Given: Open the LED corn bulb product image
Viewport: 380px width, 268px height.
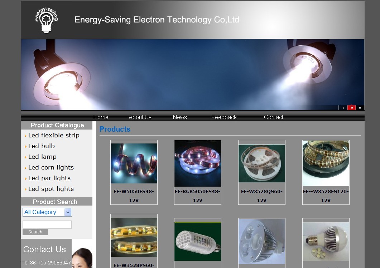Looking at the screenshot, I should tap(198, 242).
